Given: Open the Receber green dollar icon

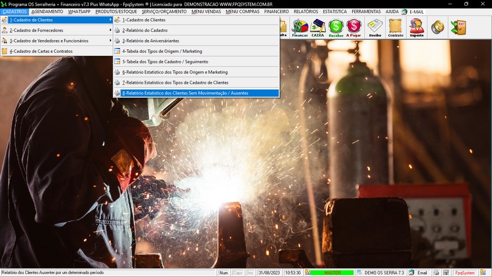Looking at the screenshot, I should 336,28.
